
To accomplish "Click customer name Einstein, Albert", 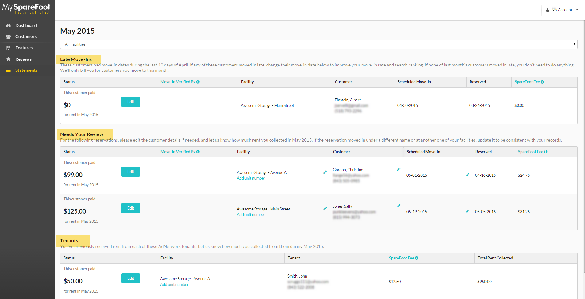I will (348, 100).
